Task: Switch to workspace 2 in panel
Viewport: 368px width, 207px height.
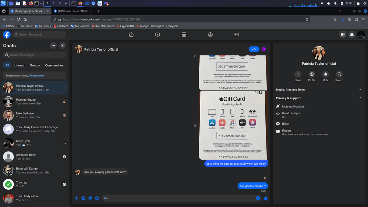Action: pos(53,3)
